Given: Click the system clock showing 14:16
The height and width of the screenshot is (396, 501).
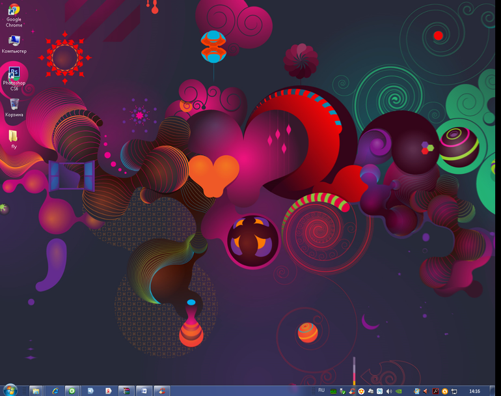Looking at the screenshot, I should coord(474,391).
